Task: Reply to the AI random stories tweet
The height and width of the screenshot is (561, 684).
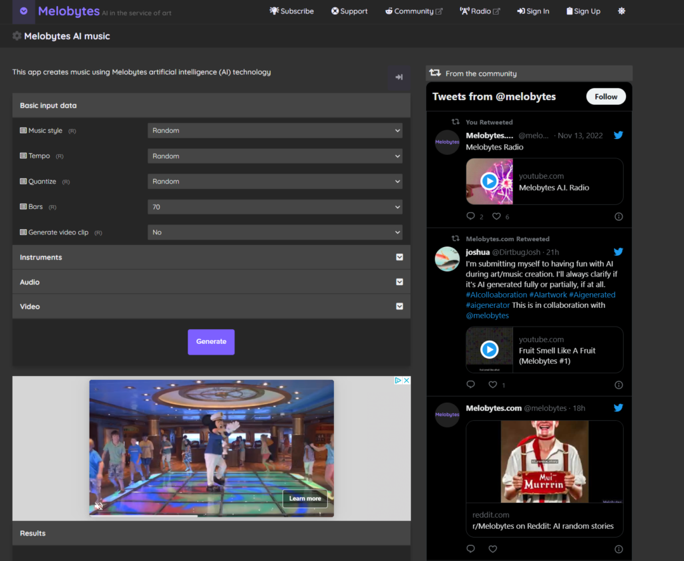Action: click(470, 549)
